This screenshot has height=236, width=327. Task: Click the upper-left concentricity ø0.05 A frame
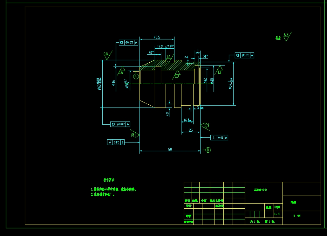pos(128,43)
